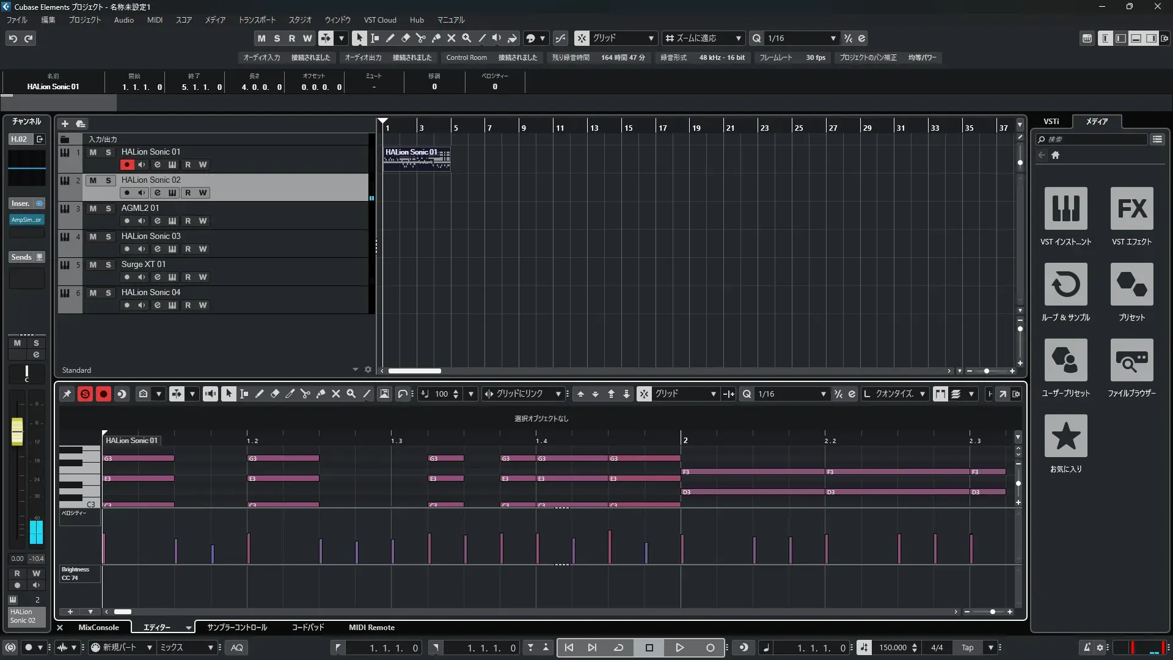Select the Glue tool in main toolbar

(x=436, y=38)
